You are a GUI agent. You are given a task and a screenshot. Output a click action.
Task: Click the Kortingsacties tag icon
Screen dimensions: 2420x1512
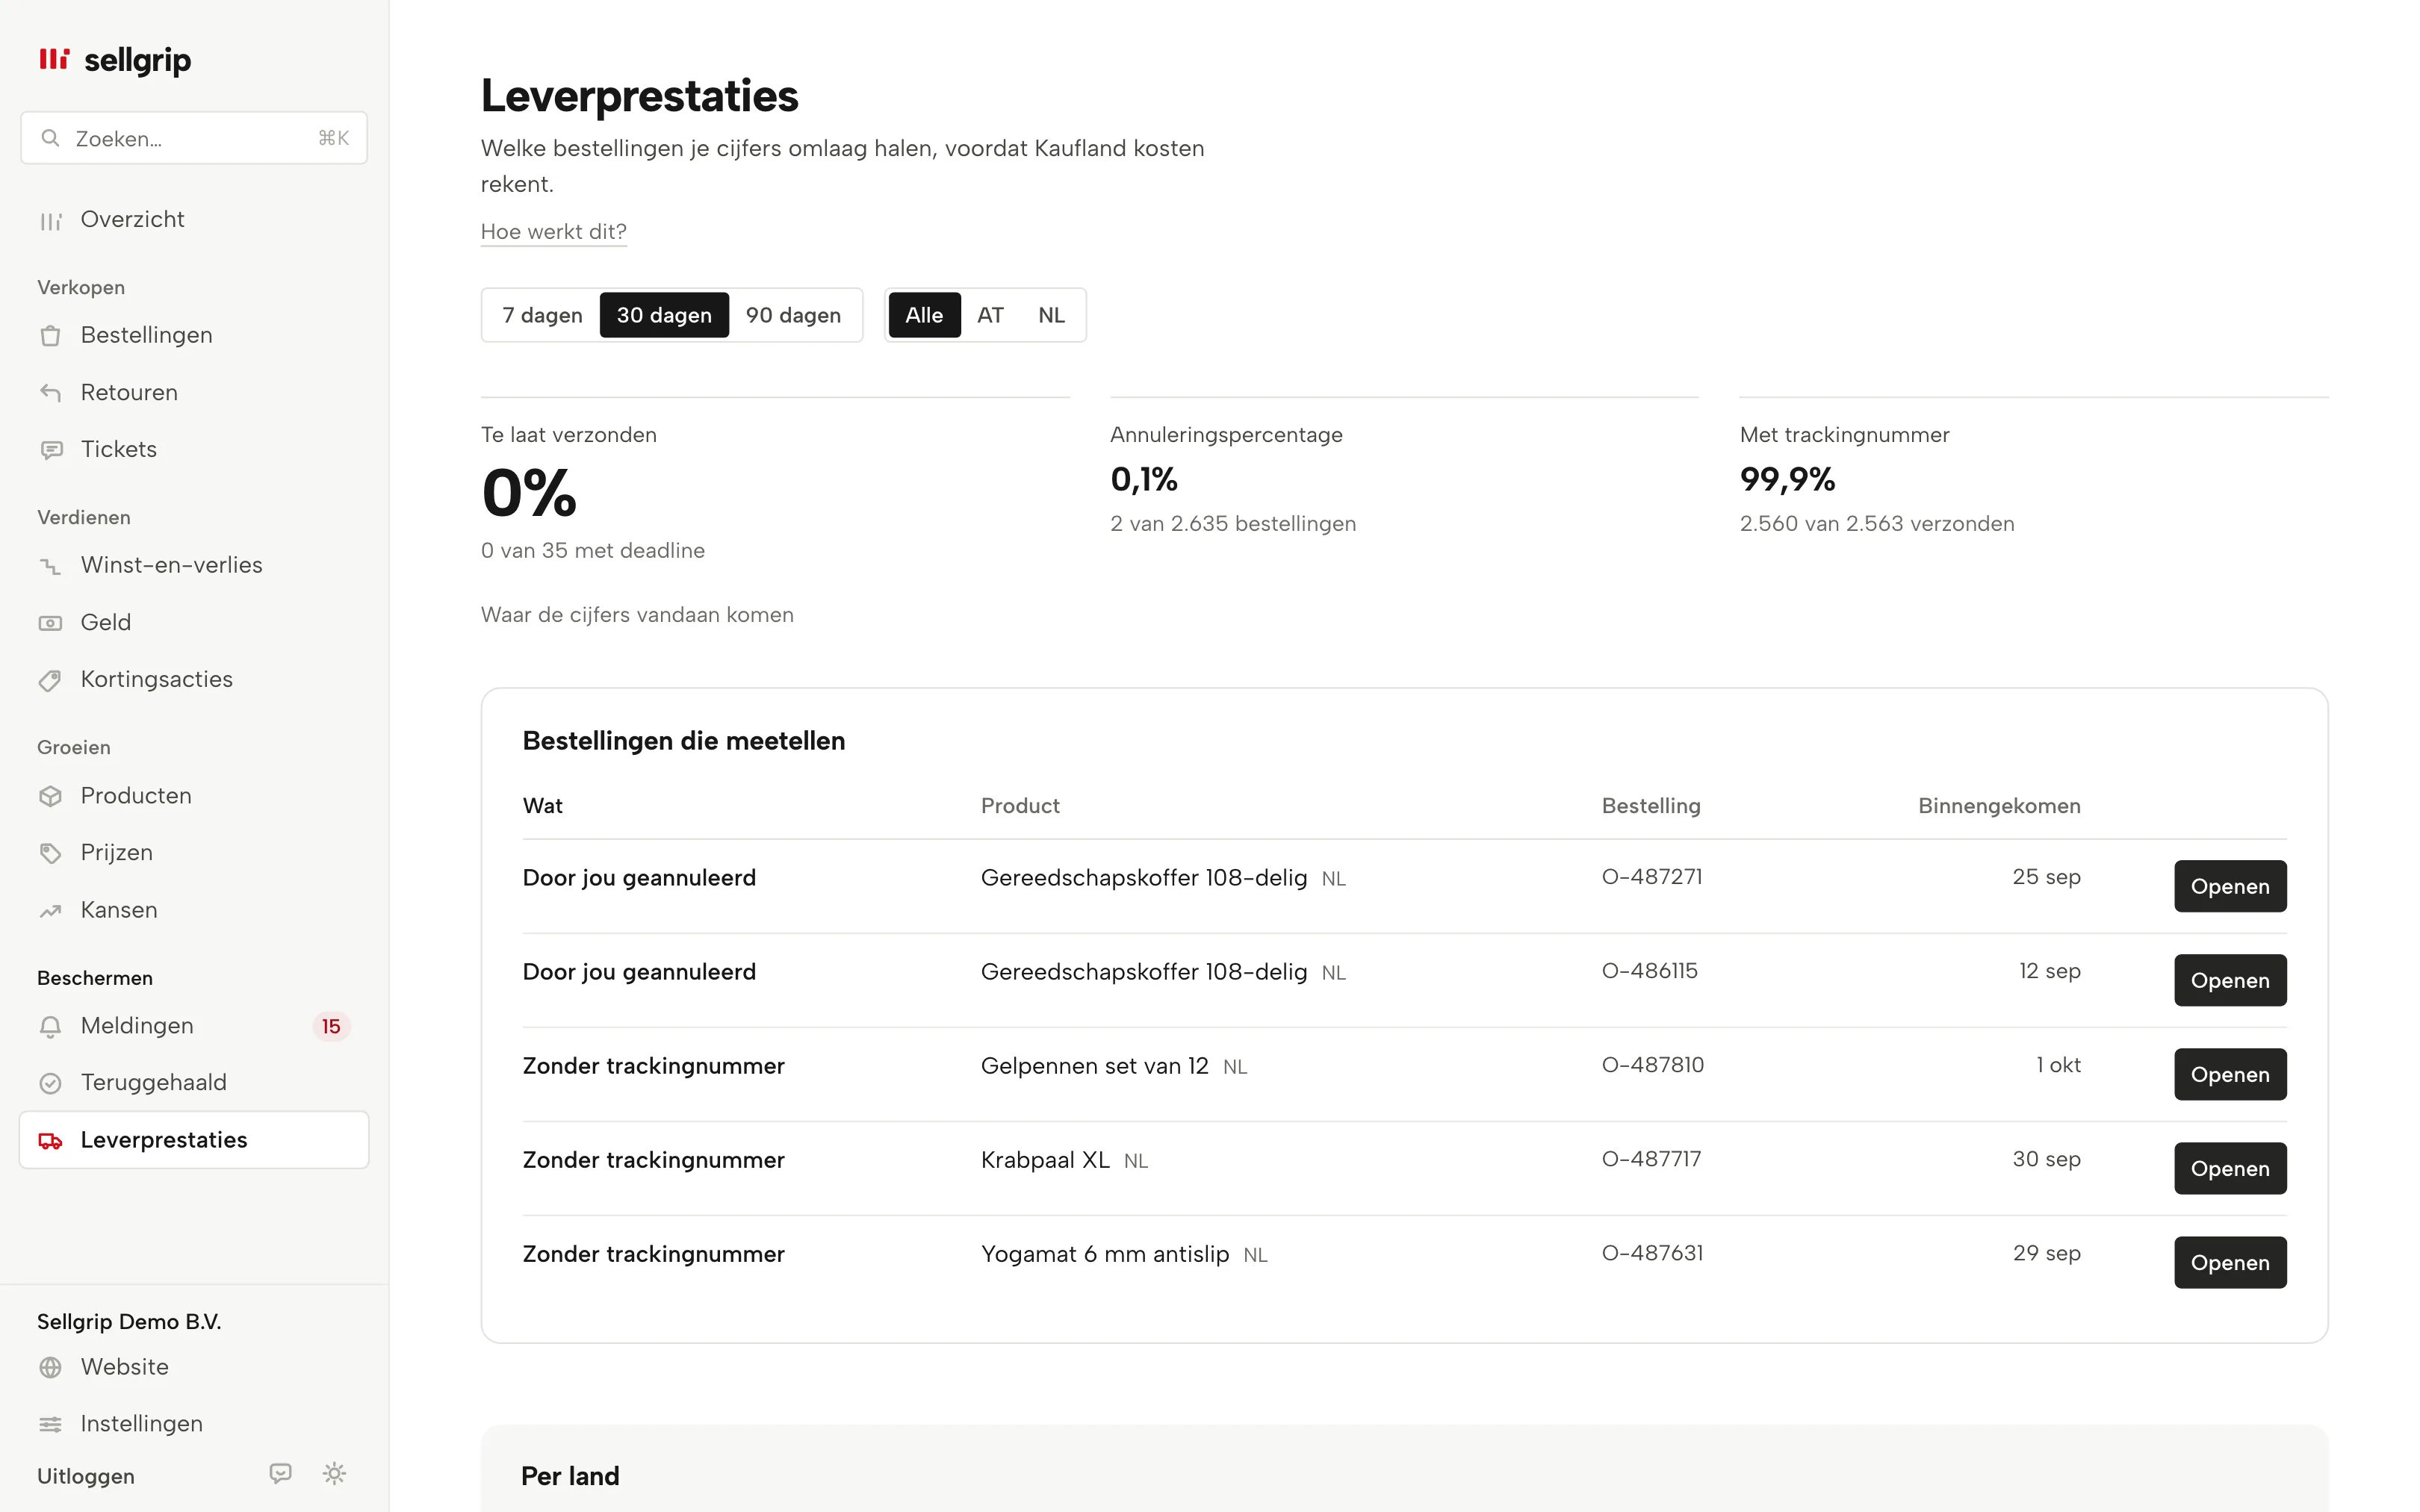click(x=50, y=680)
